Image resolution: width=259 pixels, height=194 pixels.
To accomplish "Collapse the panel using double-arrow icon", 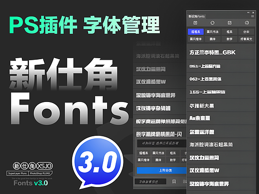I will pos(249,12).
